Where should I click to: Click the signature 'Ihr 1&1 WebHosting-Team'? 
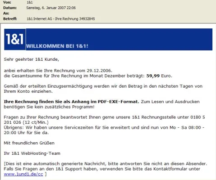click(32, 153)
